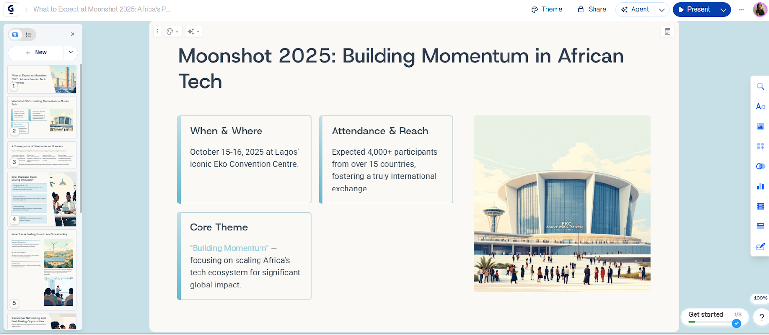Open the search icon in right sidebar

760,86
